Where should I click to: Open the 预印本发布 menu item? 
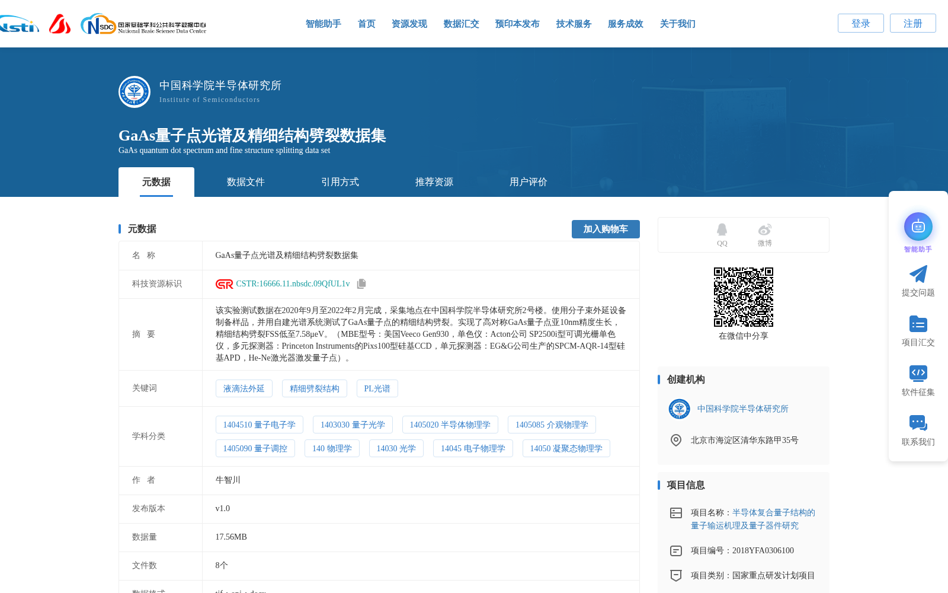[517, 24]
